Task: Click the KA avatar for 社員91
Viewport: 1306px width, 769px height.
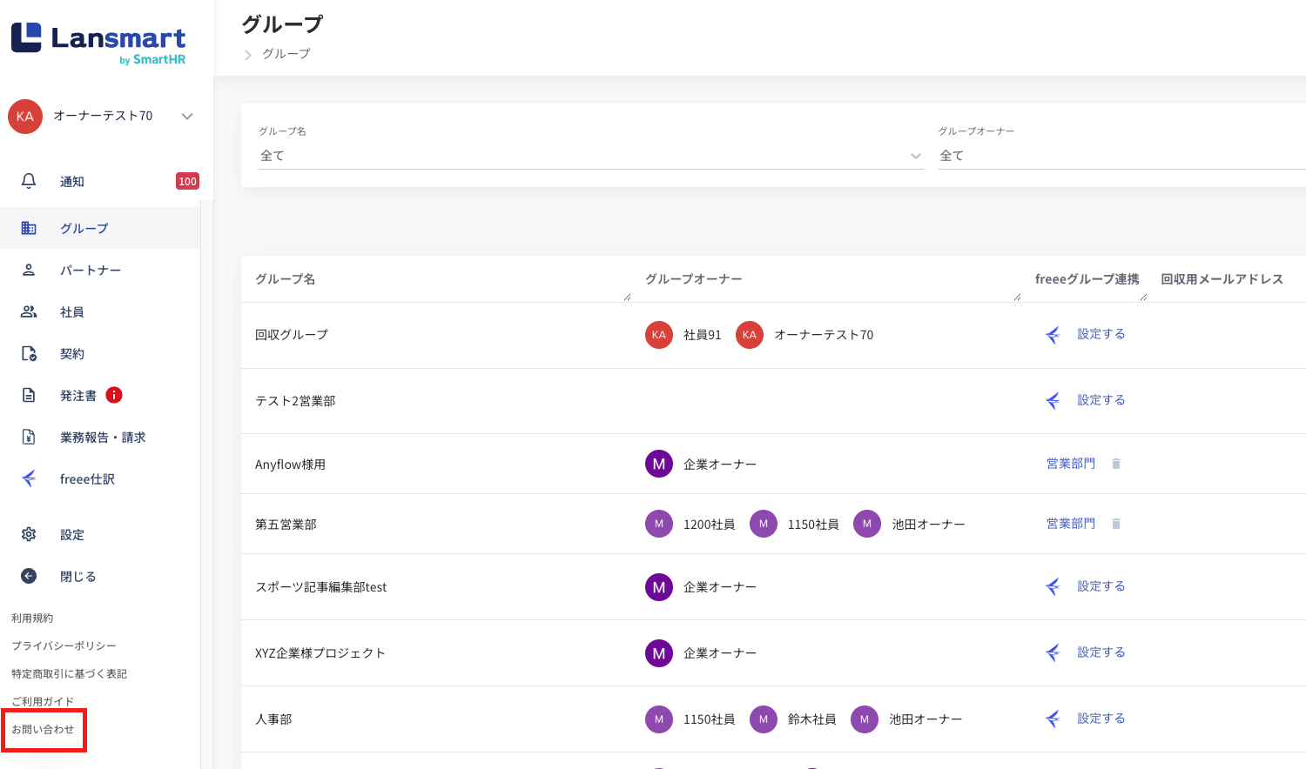Action: coord(659,335)
